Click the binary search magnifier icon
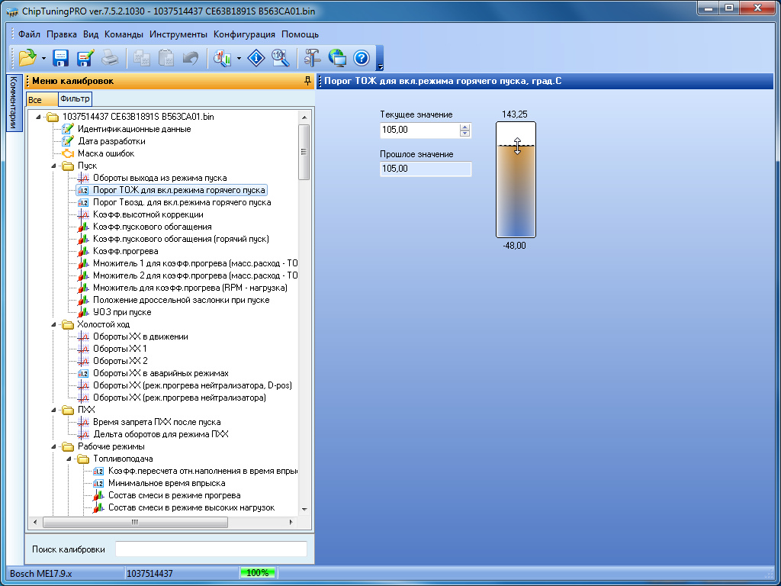Screen dimensions: 781x586 click(x=280, y=57)
